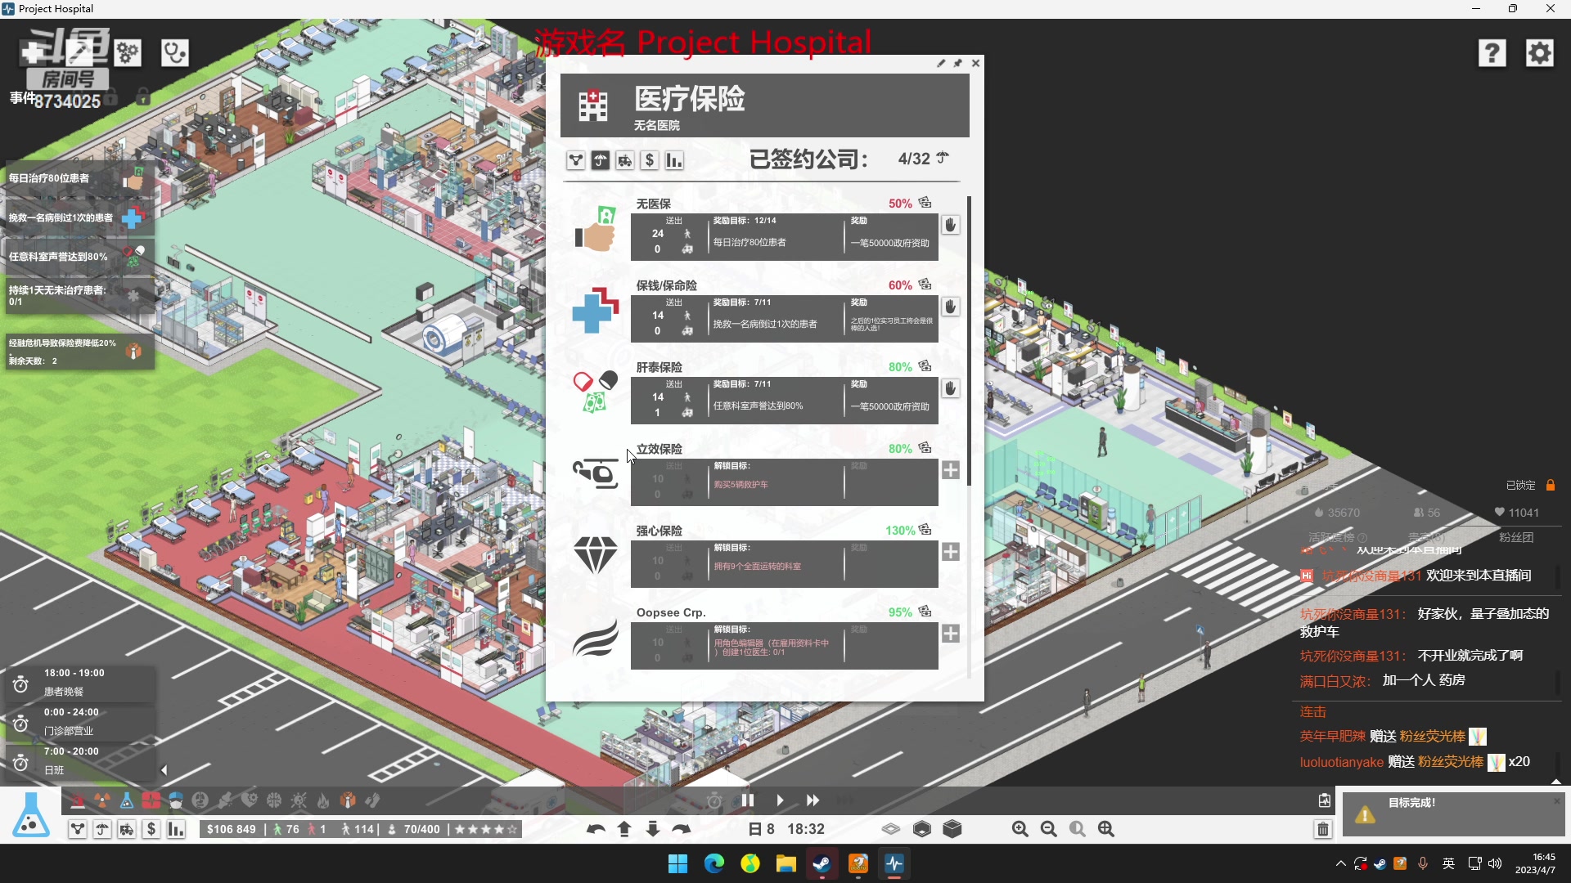This screenshot has width=1571, height=883.
Task: Open the clipboard report icon
Action: click(x=1325, y=800)
